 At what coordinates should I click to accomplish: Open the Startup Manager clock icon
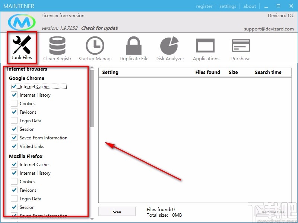click(x=95, y=45)
